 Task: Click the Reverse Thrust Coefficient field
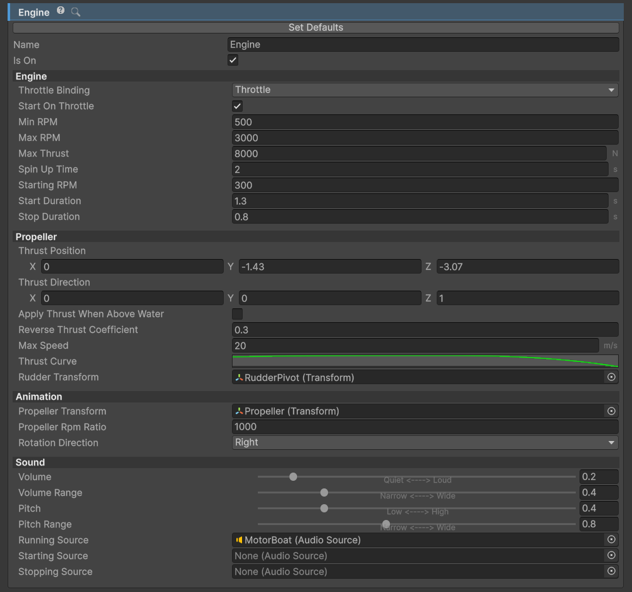[425, 330]
